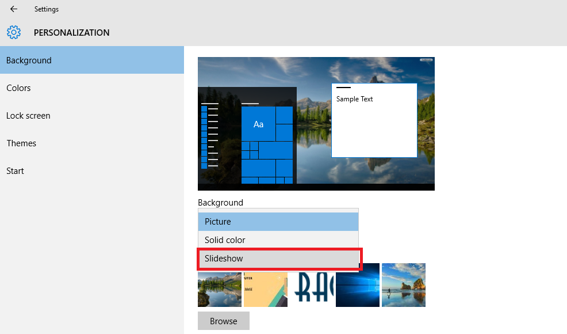Click the Personalization gear icon
Viewport: 567px width, 334px height.
14,32
